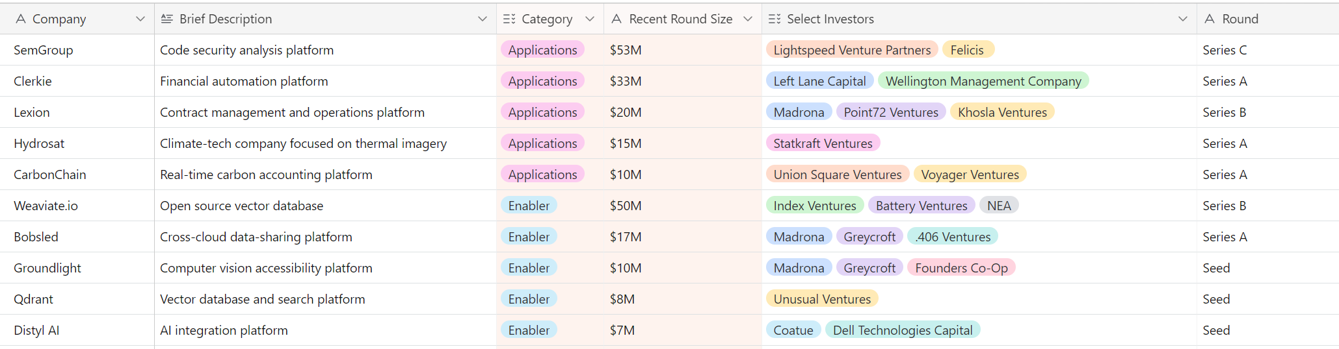Click the Dell Technologies Capital tag
Image resolution: width=1339 pixels, height=349 pixels.
(903, 330)
